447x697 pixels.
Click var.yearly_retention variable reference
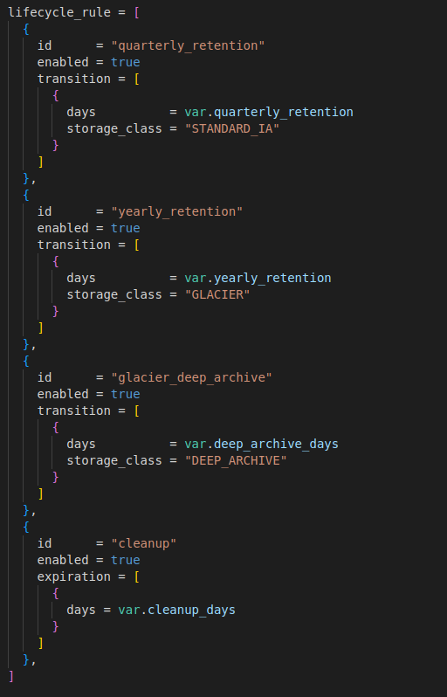coord(258,278)
